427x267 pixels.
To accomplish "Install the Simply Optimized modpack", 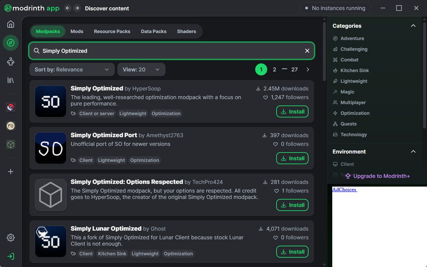I will [x=292, y=111].
